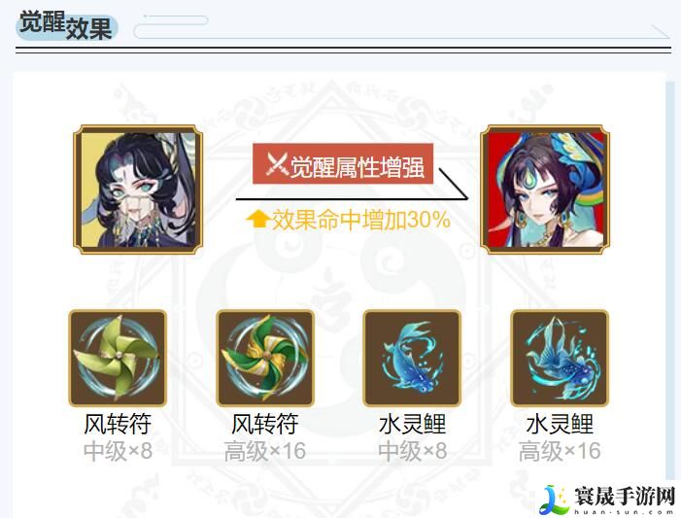Click the huan-sun.com site logo icon
This screenshot has width=681, height=518.
(x=555, y=500)
